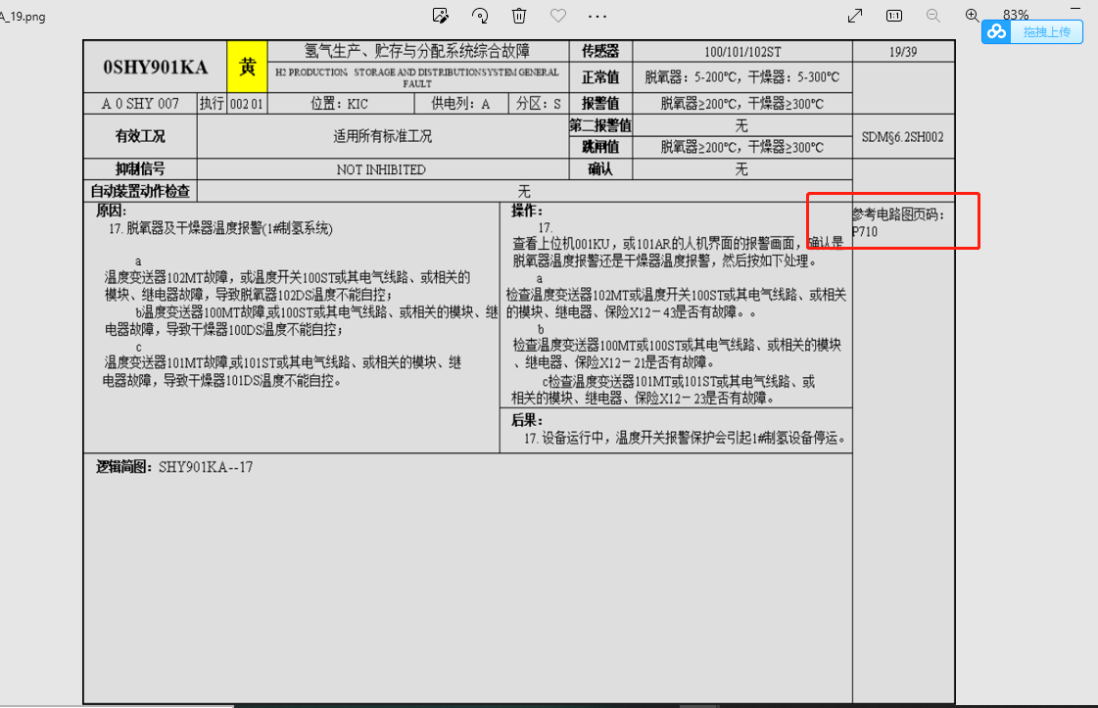The image size is (1098, 708).
Task: Click the 19/39 page number cell
Action: click(902, 52)
